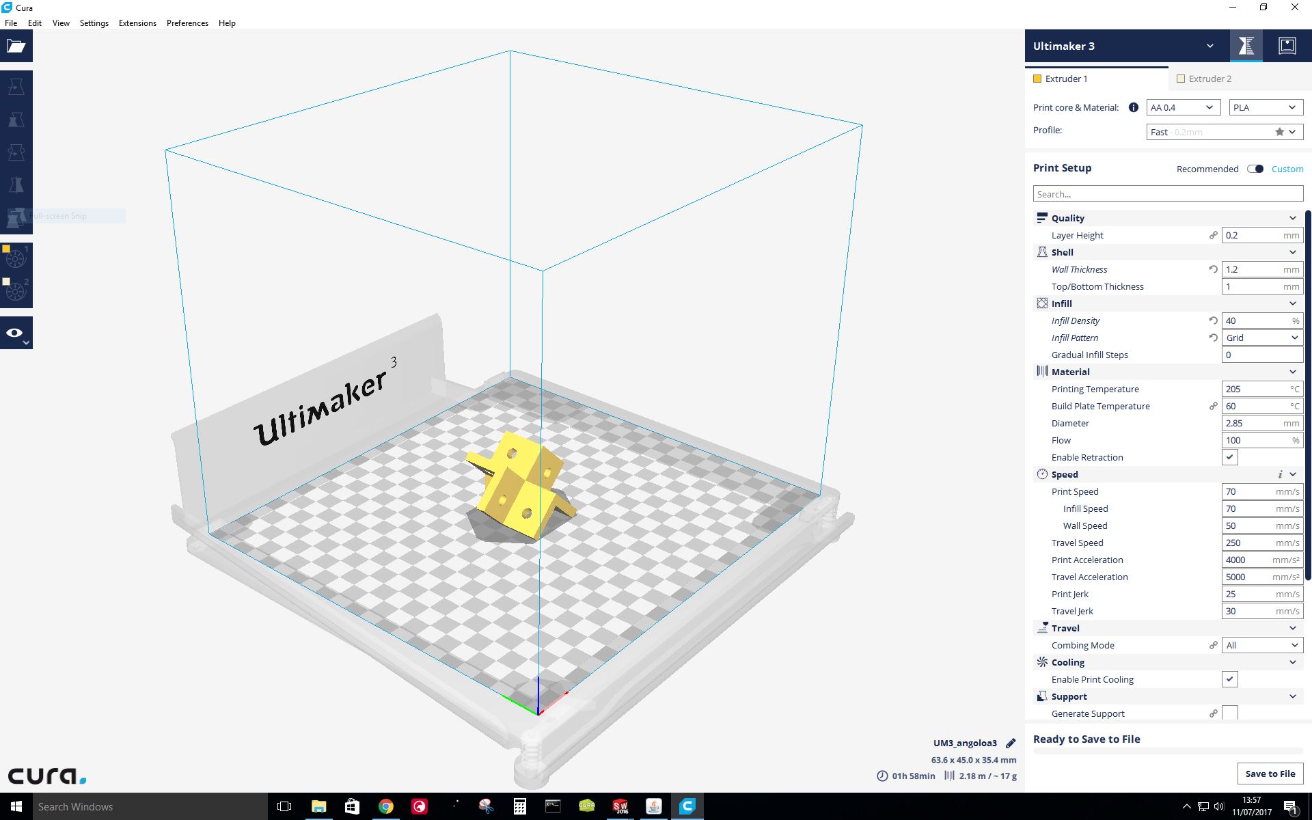Open the PLA material dropdown
1312x820 pixels.
[x=1266, y=107]
